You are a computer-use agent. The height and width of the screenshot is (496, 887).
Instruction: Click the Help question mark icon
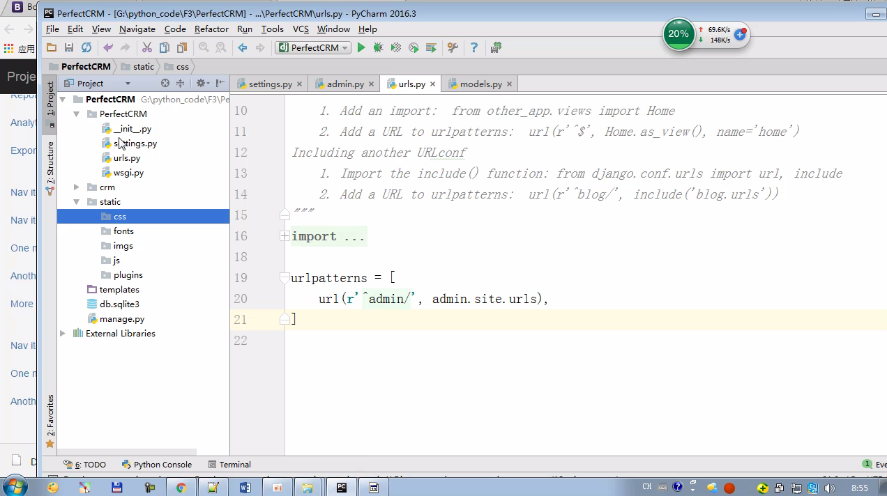(x=474, y=47)
